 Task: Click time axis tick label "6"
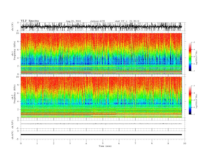(x=119, y=143)
